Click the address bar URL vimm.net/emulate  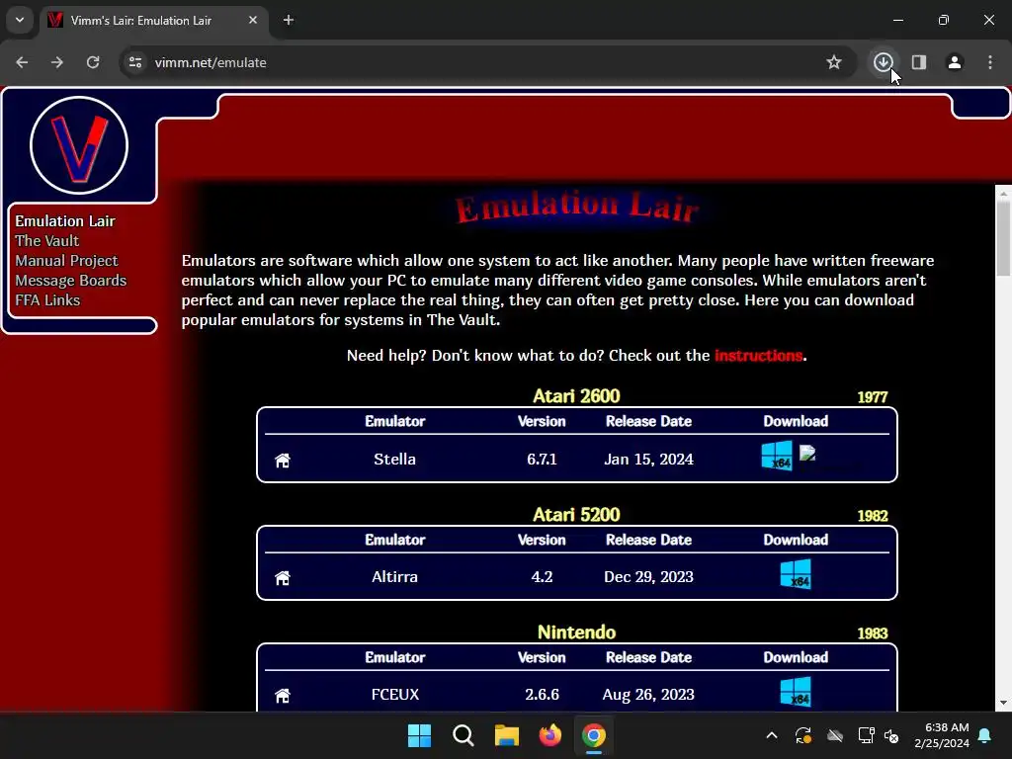(x=211, y=62)
